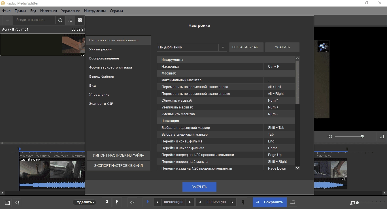Image resolution: width=387 pixels, height=209 pixels.
Task: Select Перейти в конец фильма row
Action: (x=226, y=141)
